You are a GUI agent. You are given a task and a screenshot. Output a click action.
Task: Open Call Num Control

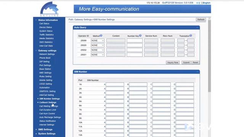47,114
